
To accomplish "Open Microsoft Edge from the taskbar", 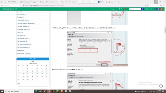I will [x=36, y=91].
